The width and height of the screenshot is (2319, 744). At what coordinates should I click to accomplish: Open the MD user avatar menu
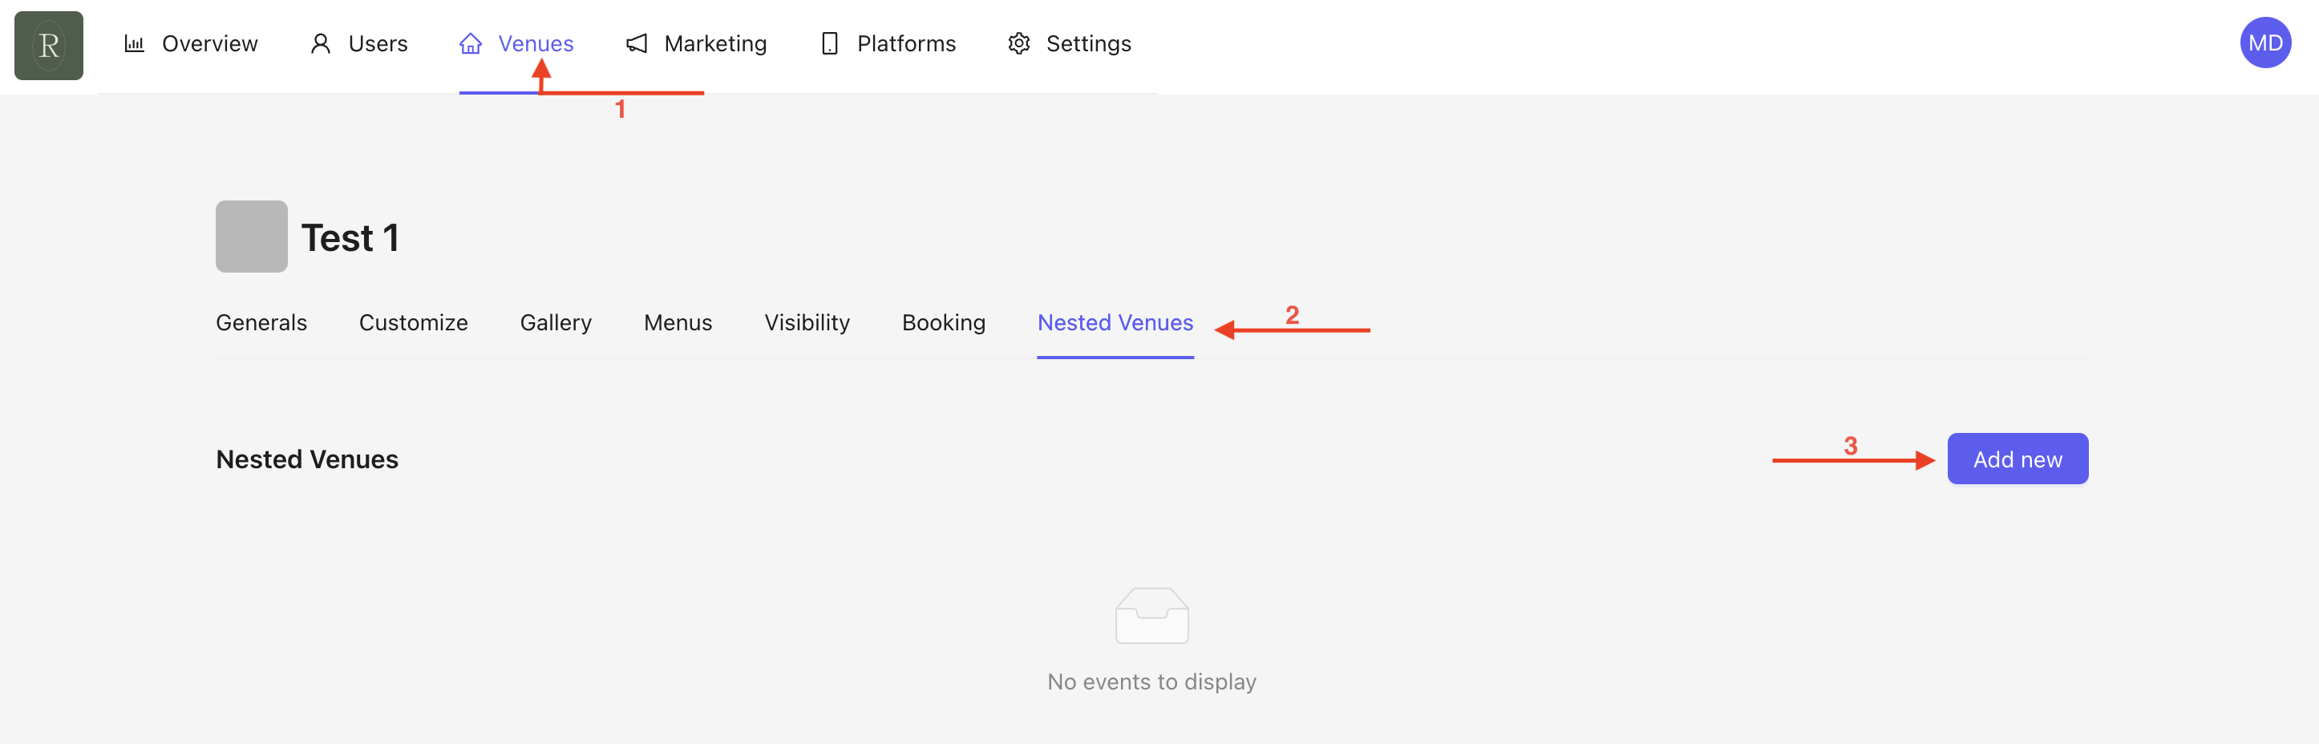tap(2264, 43)
